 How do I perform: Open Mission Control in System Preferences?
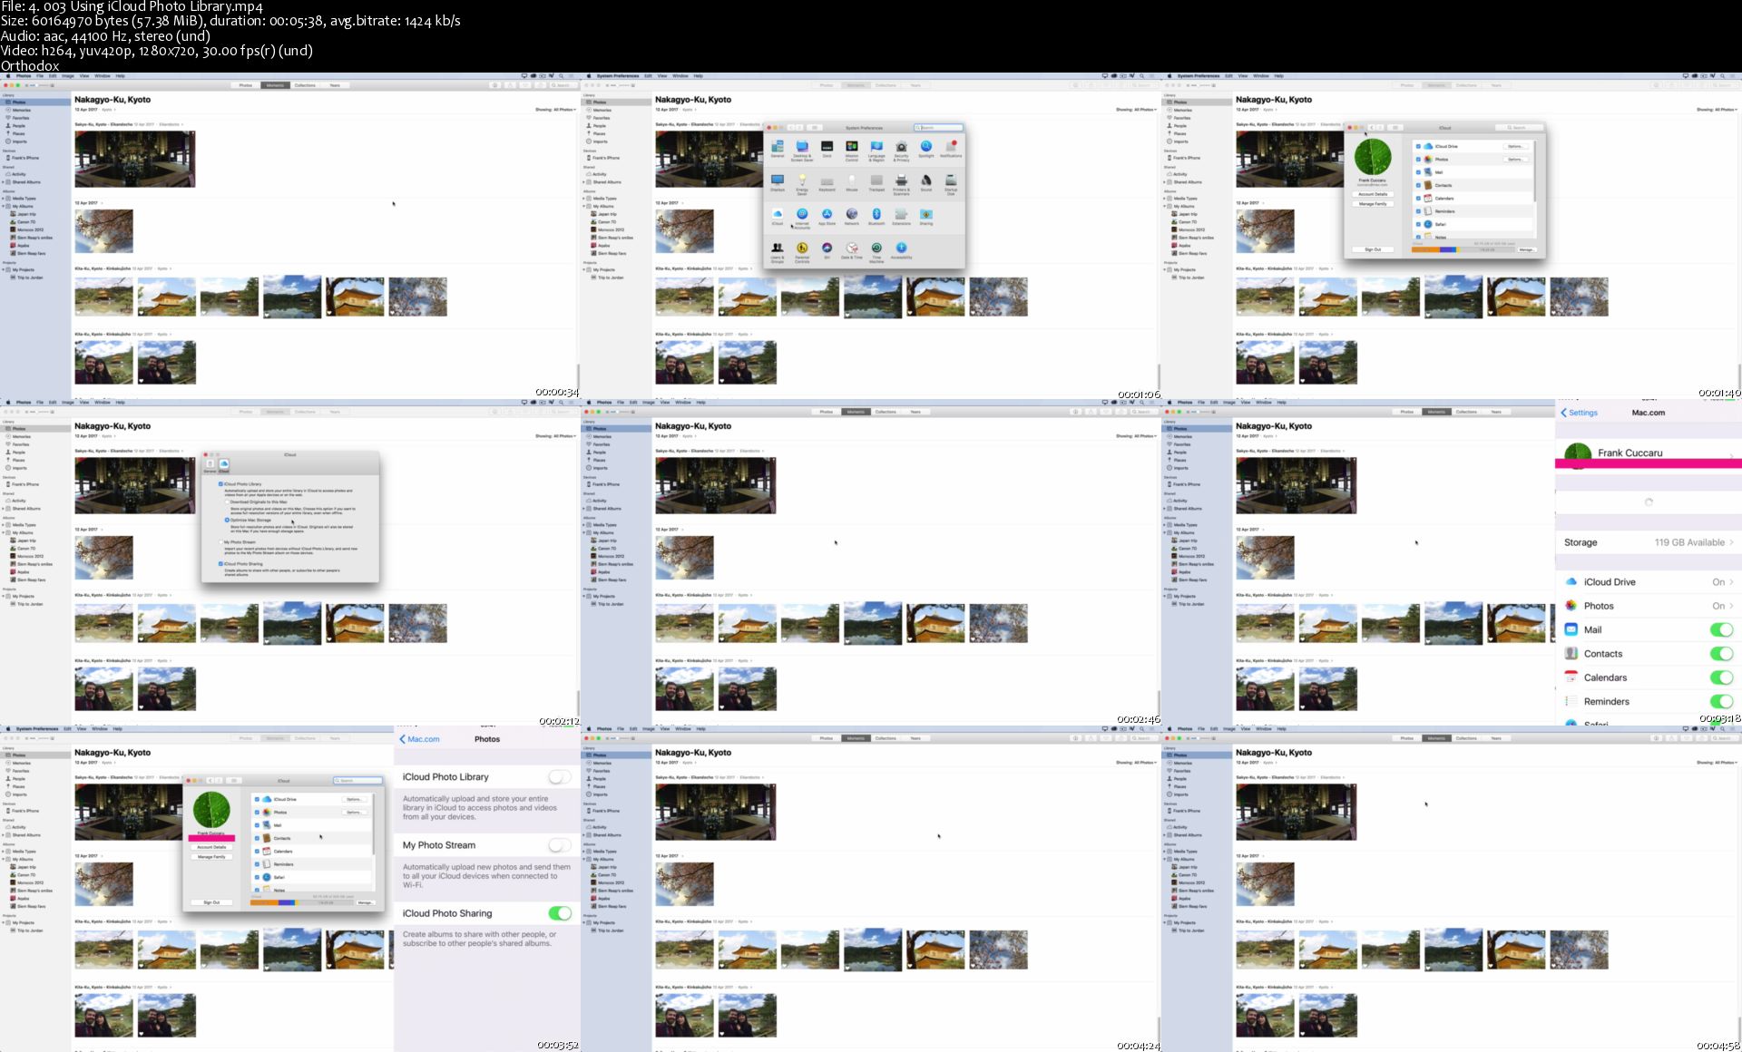pyautogui.click(x=852, y=148)
